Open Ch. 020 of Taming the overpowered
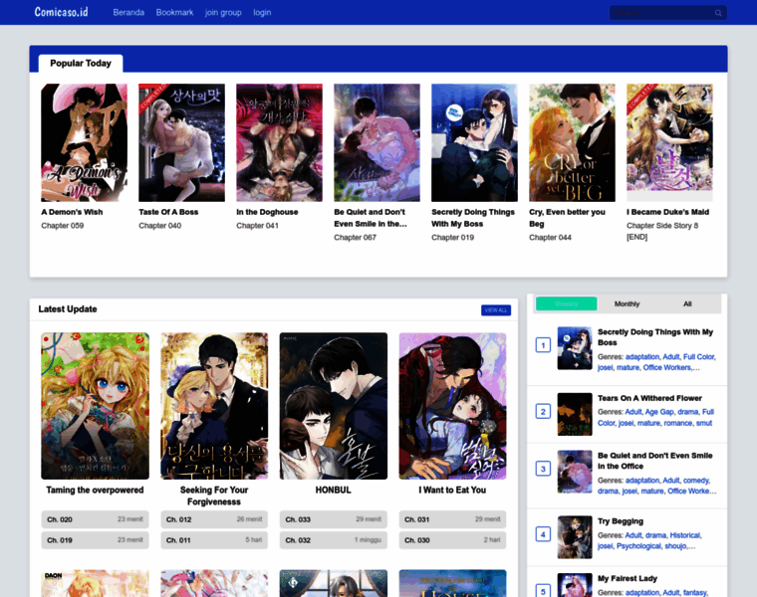 [x=95, y=519]
